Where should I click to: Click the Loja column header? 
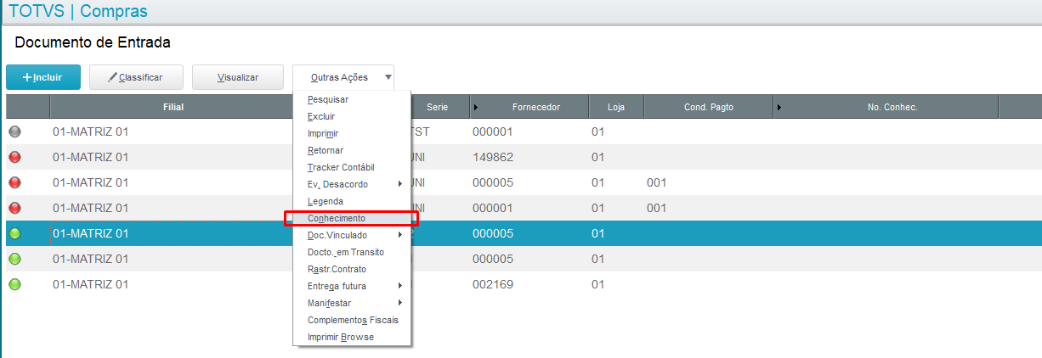[616, 107]
